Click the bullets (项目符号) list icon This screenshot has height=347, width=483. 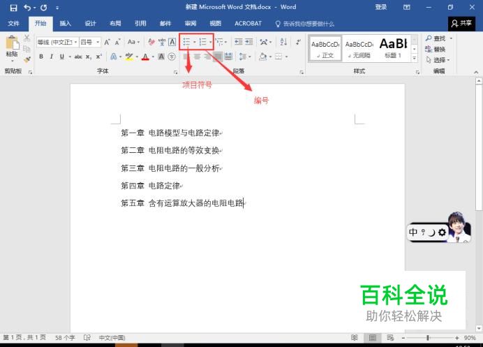(x=186, y=42)
